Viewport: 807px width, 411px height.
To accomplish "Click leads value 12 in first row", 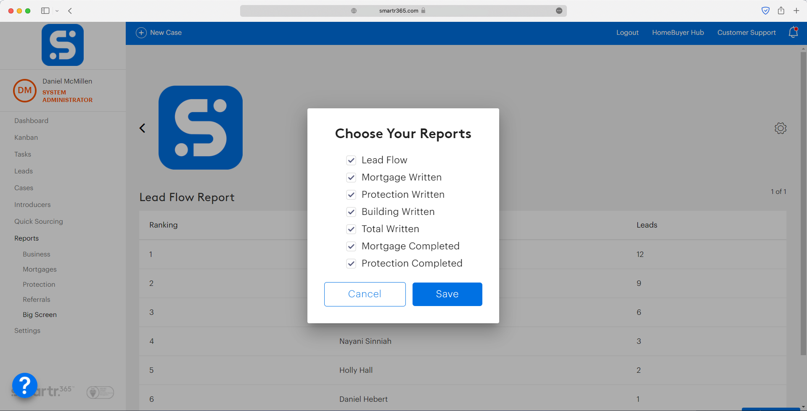I will click(x=640, y=254).
